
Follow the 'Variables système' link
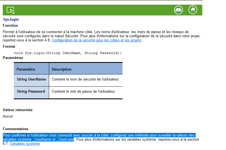pos(25,144)
